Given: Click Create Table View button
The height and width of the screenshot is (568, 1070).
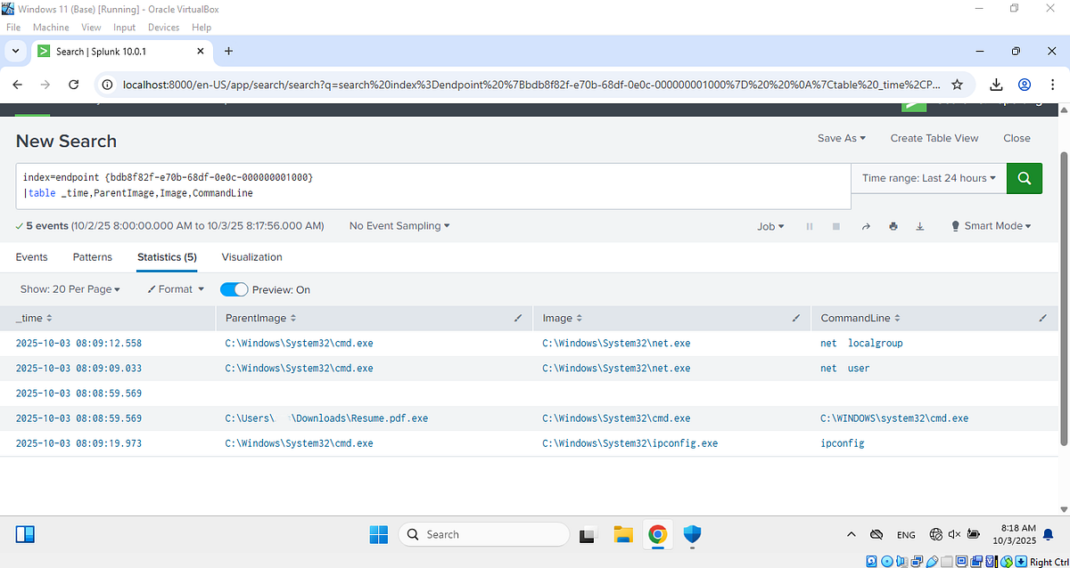Looking at the screenshot, I should [934, 138].
